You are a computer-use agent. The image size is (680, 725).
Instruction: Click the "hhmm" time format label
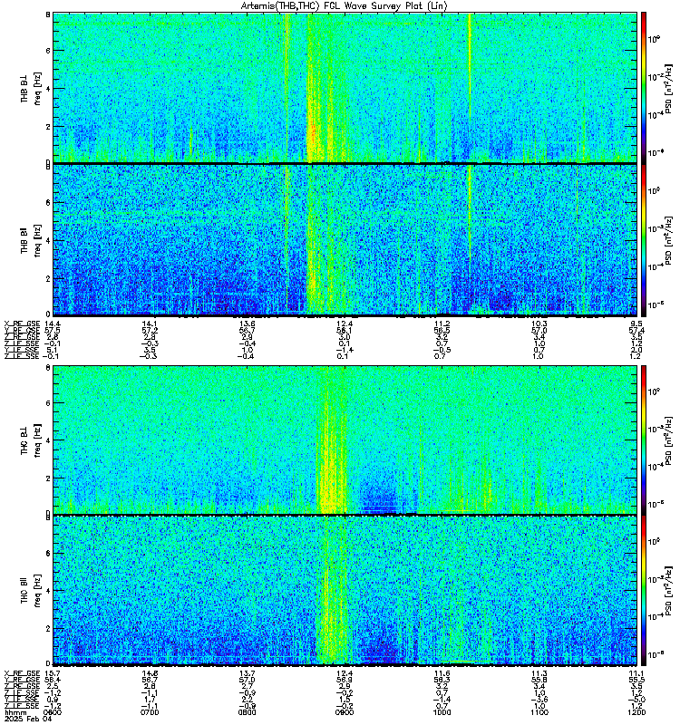pyautogui.click(x=16, y=712)
